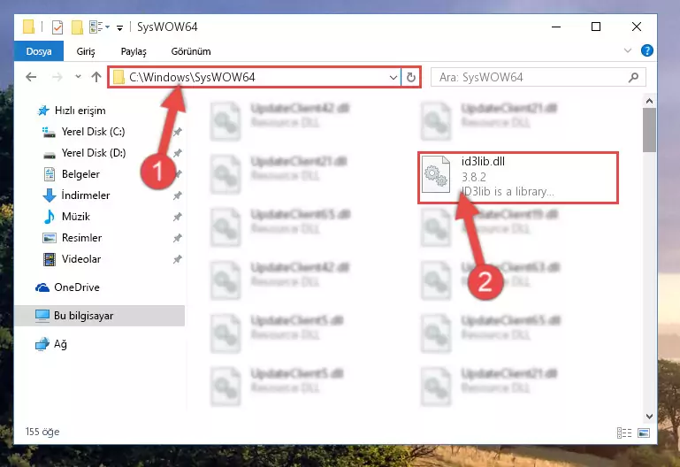Select the id3lib.dll file

coord(518,178)
